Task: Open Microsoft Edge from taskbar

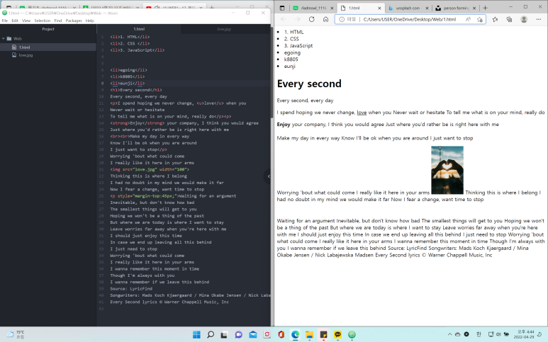Action: coord(296,335)
